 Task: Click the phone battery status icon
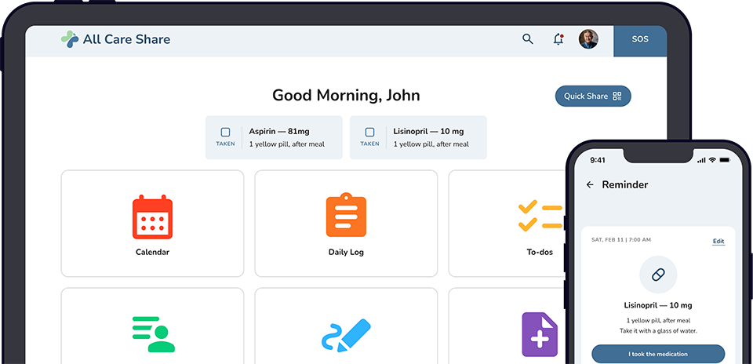coord(725,160)
